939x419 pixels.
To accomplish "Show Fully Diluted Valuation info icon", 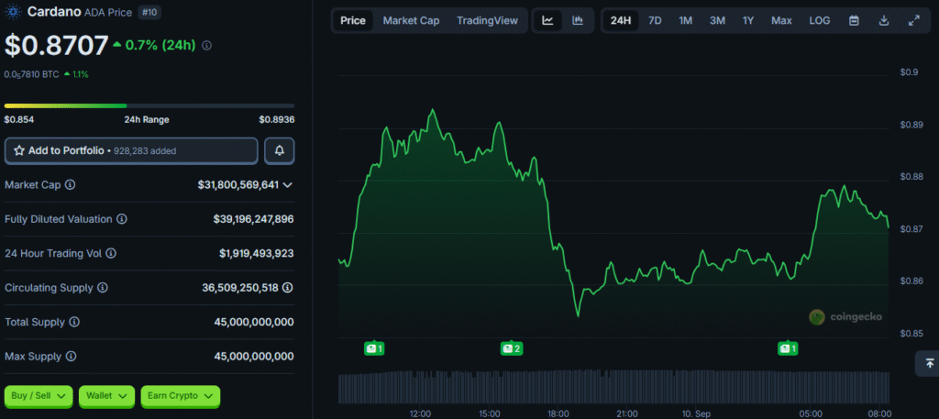I will (x=122, y=219).
